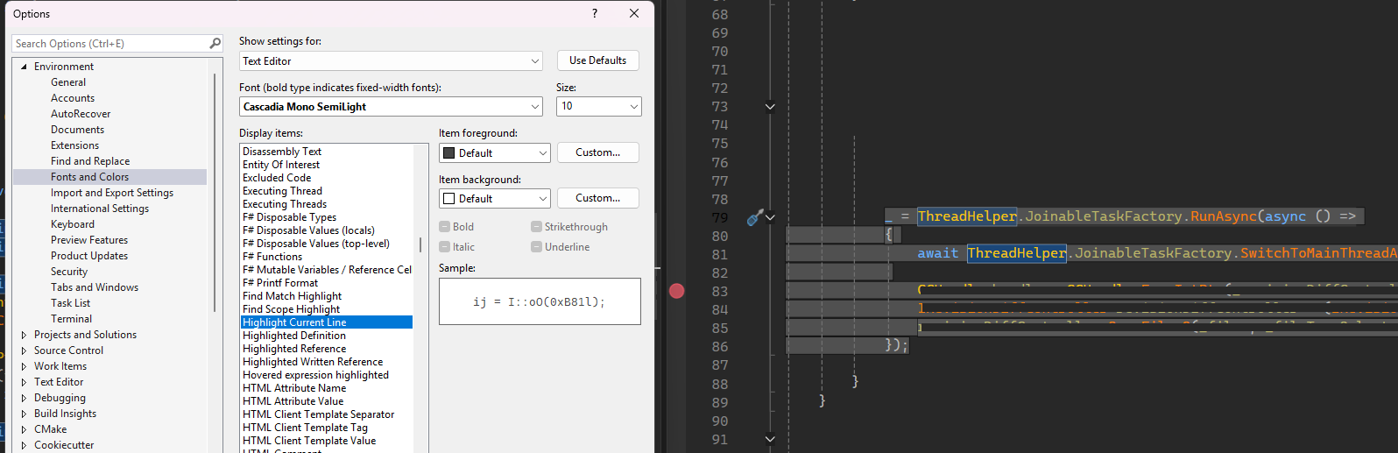Screen dimensions: 1398x453
Task: Select Disassembly Text display item
Action: [282, 152]
